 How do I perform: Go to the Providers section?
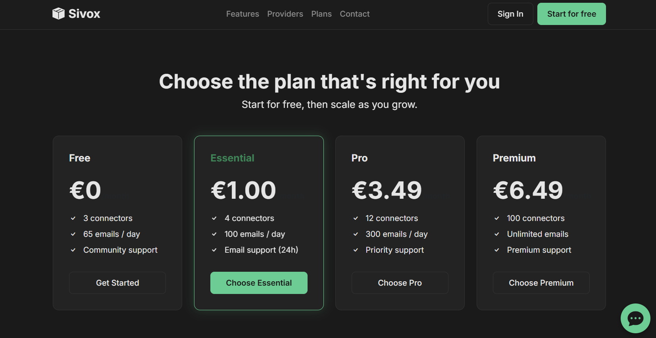[285, 14]
